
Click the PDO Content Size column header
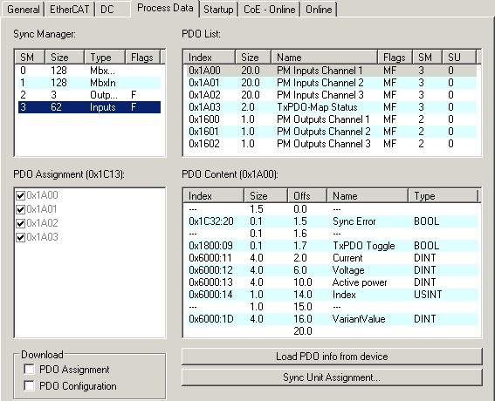(x=265, y=196)
